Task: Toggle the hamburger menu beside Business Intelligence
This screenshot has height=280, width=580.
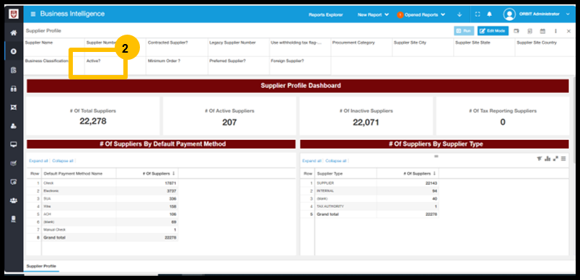Action: click(x=33, y=14)
